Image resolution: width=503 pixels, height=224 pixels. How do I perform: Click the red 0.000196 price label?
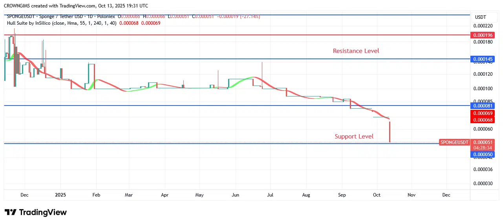click(x=483, y=35)
